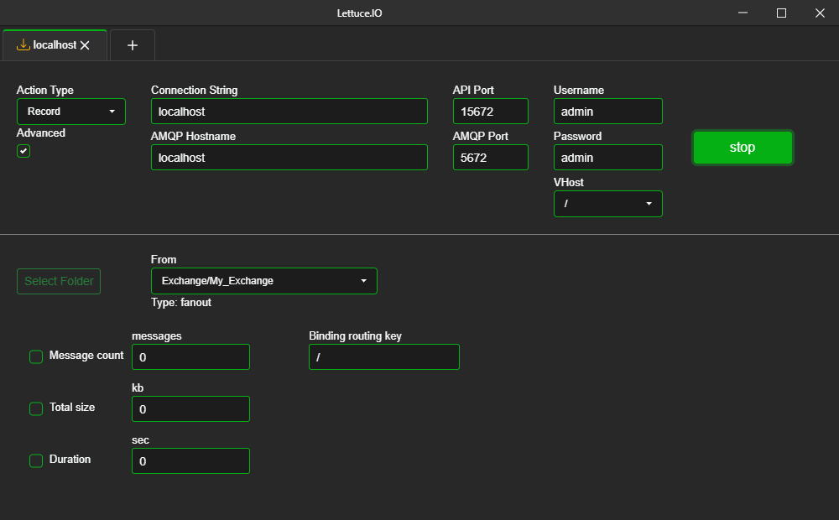Click the Password input field

[607, 158]
